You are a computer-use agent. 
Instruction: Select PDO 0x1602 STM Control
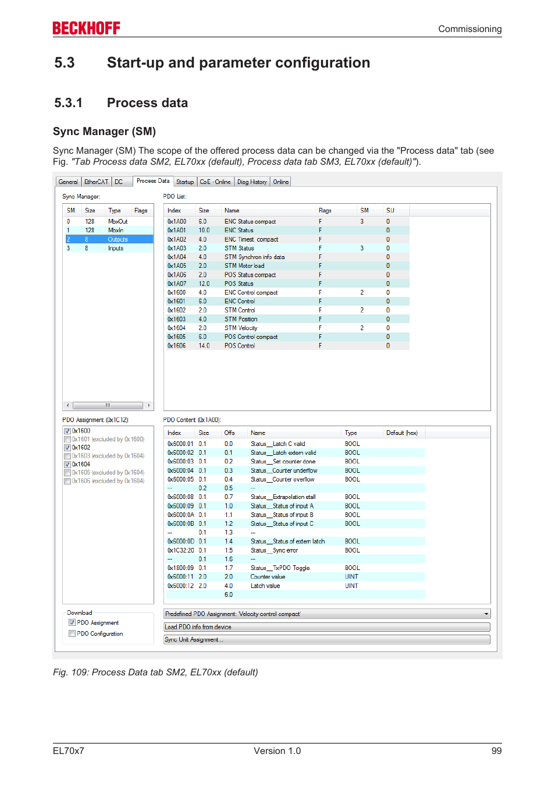click(x=287, y=310)
